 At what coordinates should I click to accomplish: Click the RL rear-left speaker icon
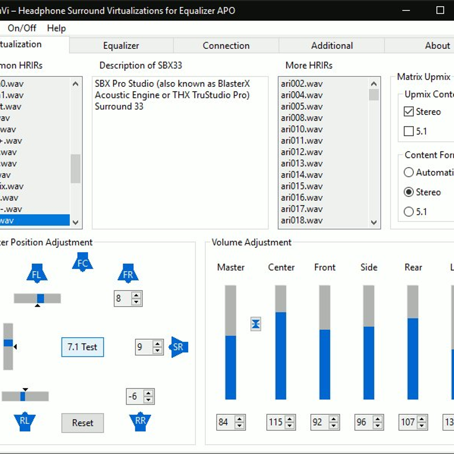[x=25, y=421]
